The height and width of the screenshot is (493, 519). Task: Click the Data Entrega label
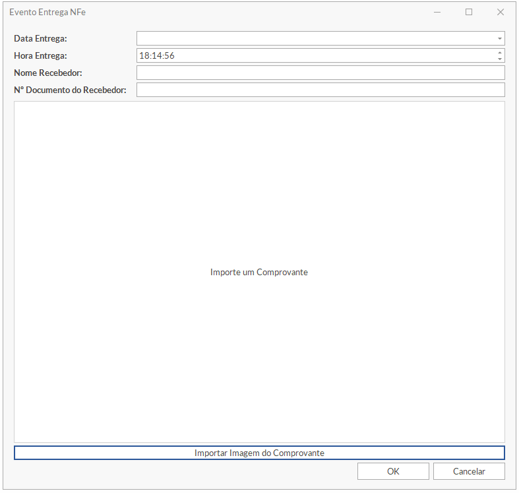(x=40, y=39)
